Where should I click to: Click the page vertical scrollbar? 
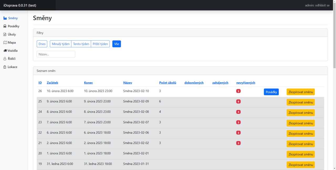pyautogui.click(x=334, y=79)
